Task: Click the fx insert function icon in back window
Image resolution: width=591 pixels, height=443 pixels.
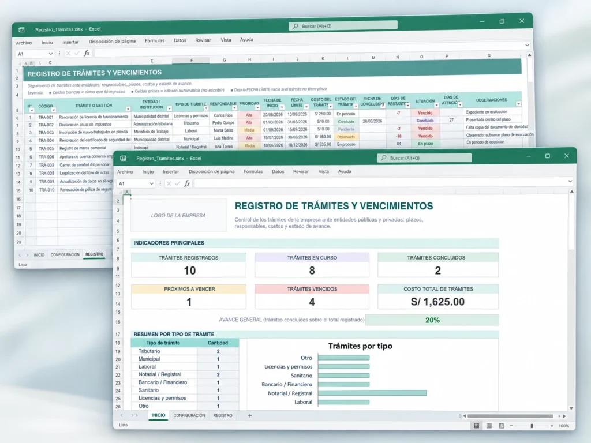Action: (87, 53)
